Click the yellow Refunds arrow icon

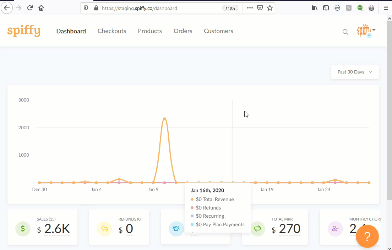[104, 228]
